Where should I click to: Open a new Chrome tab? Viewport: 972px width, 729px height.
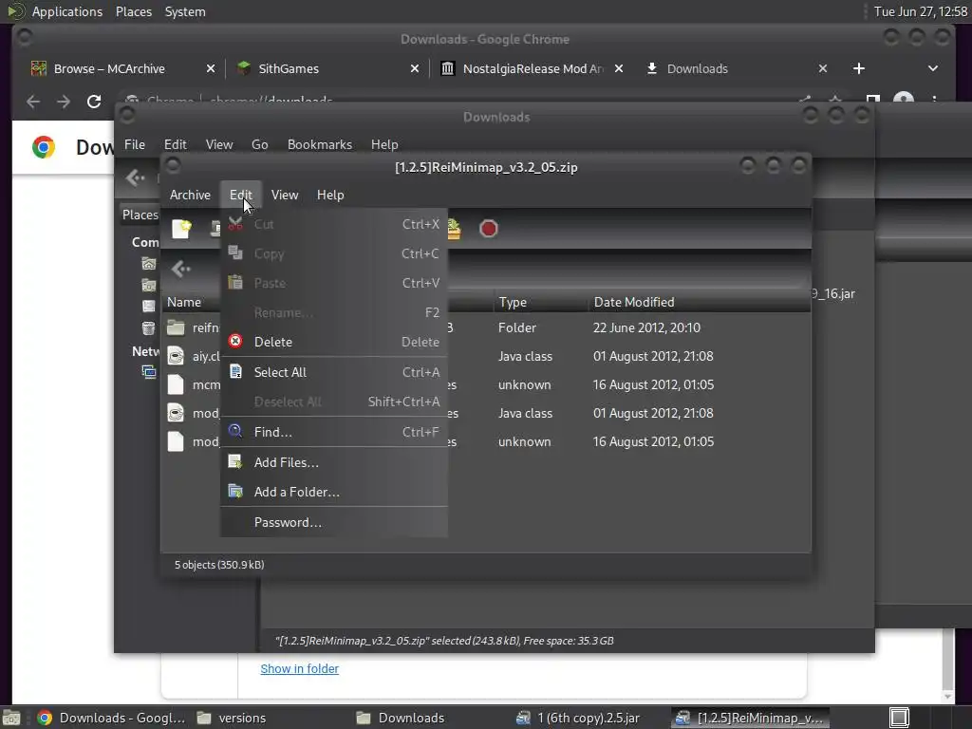858,68
